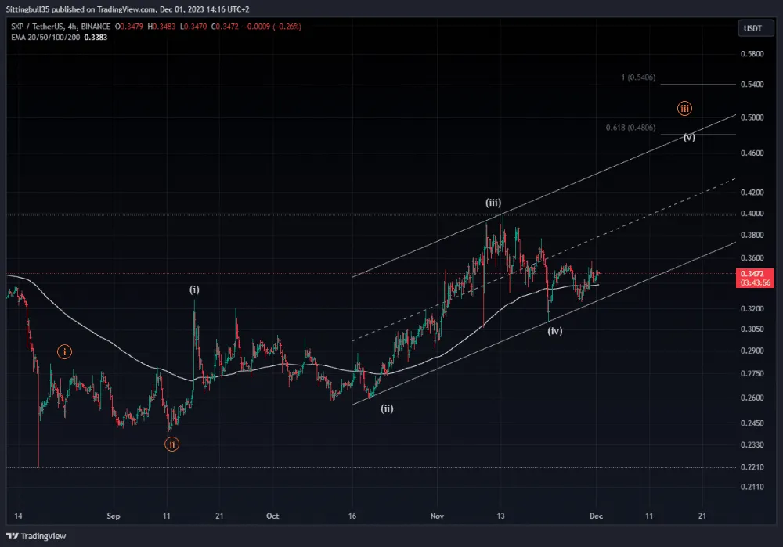The width and height of the screenshot is (783, 547).
Task: Click the low price L0.3470
Action: tap(193, 27)
